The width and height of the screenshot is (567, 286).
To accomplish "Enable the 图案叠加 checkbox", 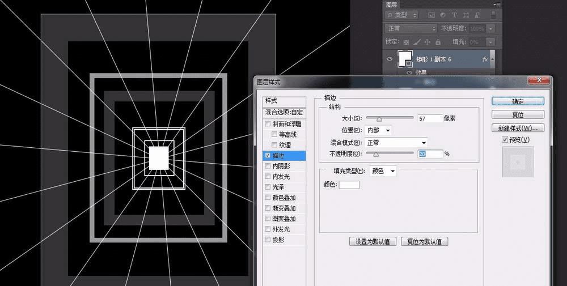I will 268,219.
